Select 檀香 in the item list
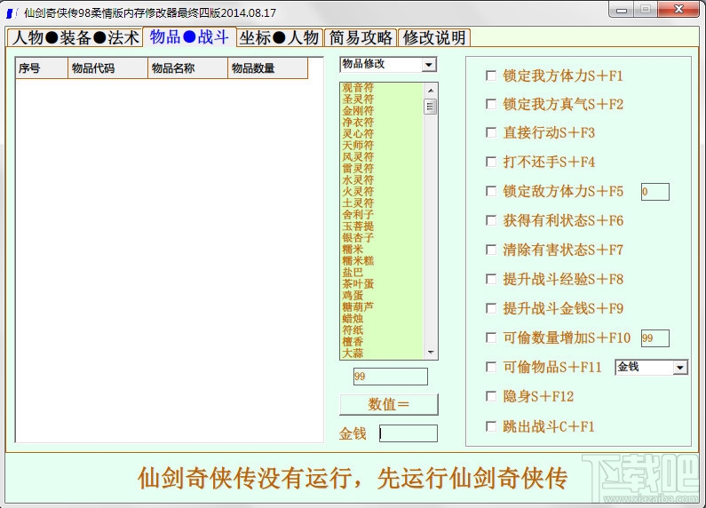 353,341
